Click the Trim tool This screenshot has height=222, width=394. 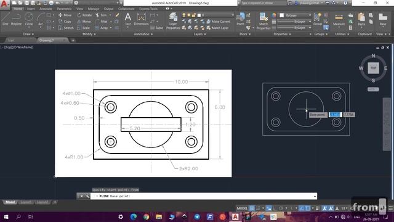coord(101,15)
